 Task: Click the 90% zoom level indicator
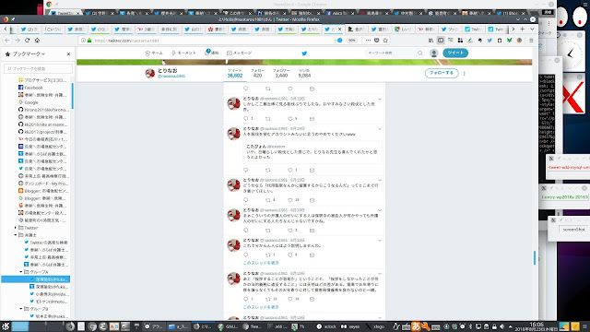(x=351, y=41)
